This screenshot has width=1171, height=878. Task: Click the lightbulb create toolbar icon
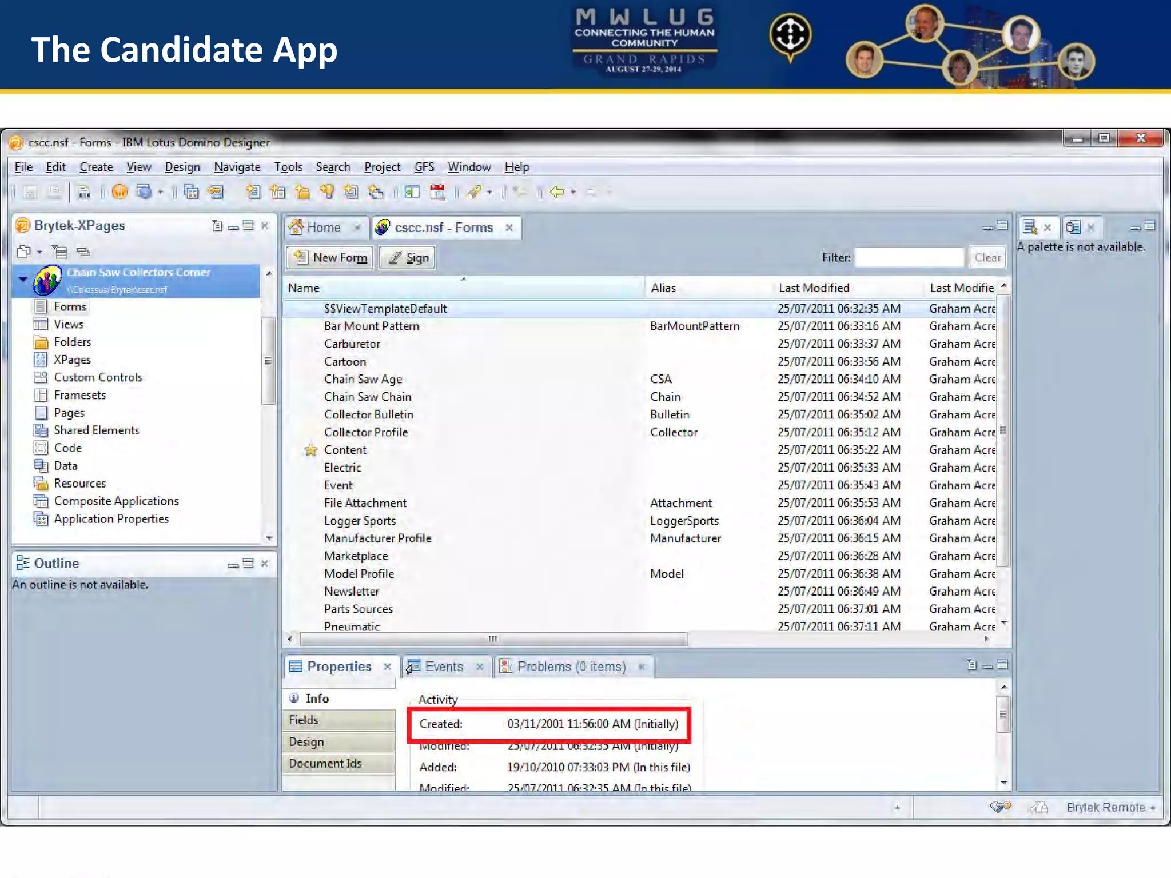[x=326, y=192]
